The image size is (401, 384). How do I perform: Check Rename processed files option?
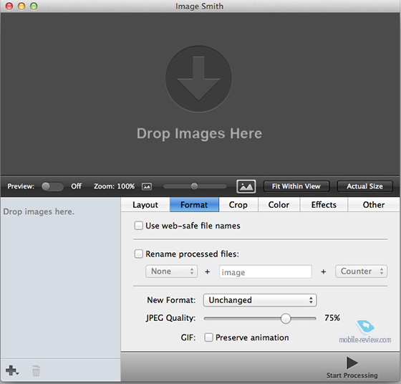[x=138, y=254]
